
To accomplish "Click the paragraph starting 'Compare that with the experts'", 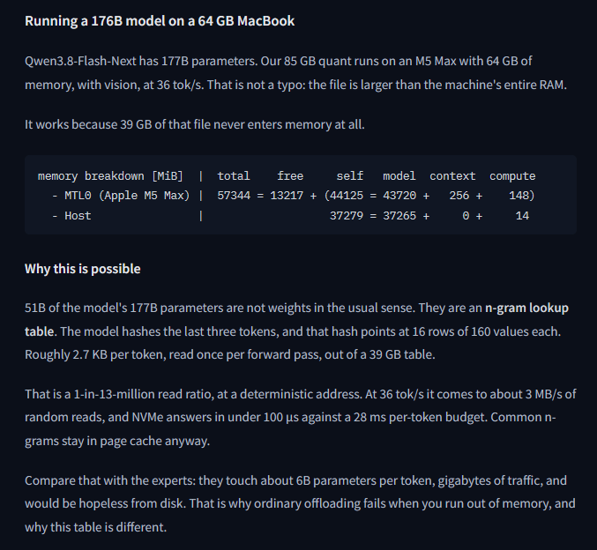I will 300,503.
